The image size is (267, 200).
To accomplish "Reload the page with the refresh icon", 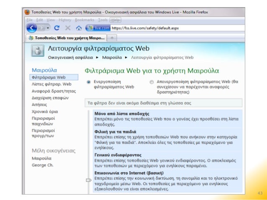I will [56, 28].
